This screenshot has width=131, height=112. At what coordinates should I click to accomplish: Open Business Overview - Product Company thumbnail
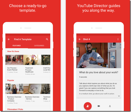[x=14, y=89]
